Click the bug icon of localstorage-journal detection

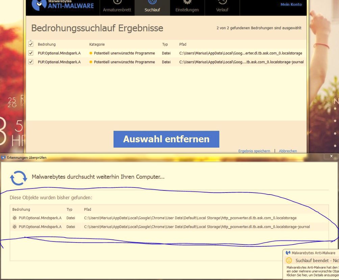pos(15,227)
